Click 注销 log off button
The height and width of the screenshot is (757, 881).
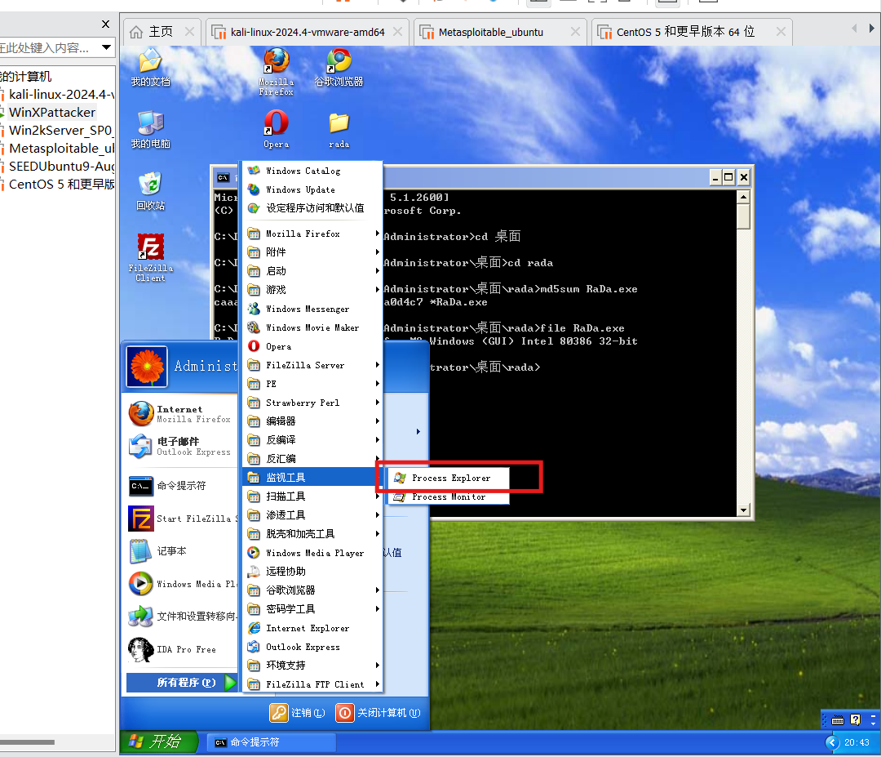click(297, 713)
